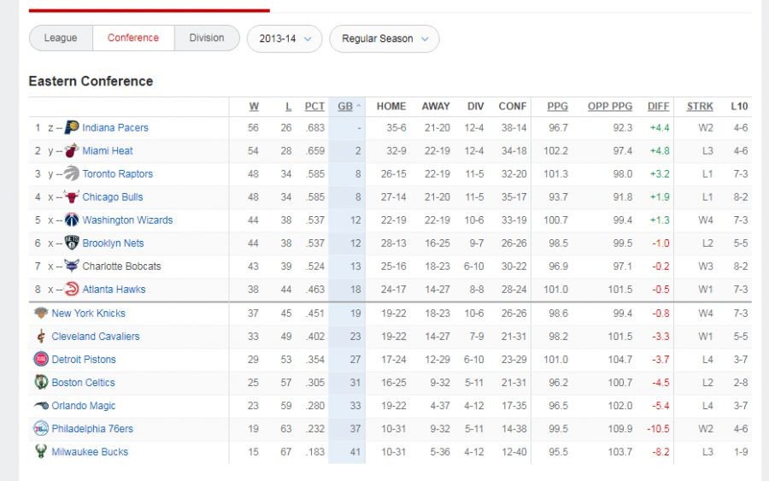Switch to the Division standings view
Viewport: 769px width, 481px height.
(207, 38)
